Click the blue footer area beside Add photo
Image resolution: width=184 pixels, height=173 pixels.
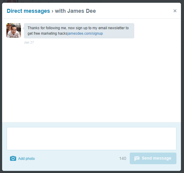(76, 159)
